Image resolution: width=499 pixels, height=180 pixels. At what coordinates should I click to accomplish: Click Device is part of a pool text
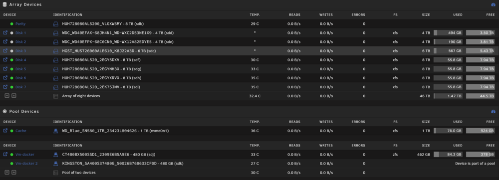pyautogui.click(x=475, y=164)
